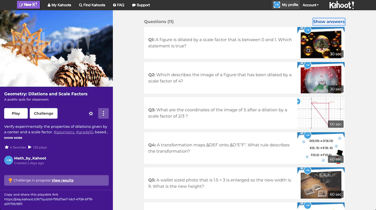376x210 pixels.
Task: Open the Support menu item
Action: 141,5
